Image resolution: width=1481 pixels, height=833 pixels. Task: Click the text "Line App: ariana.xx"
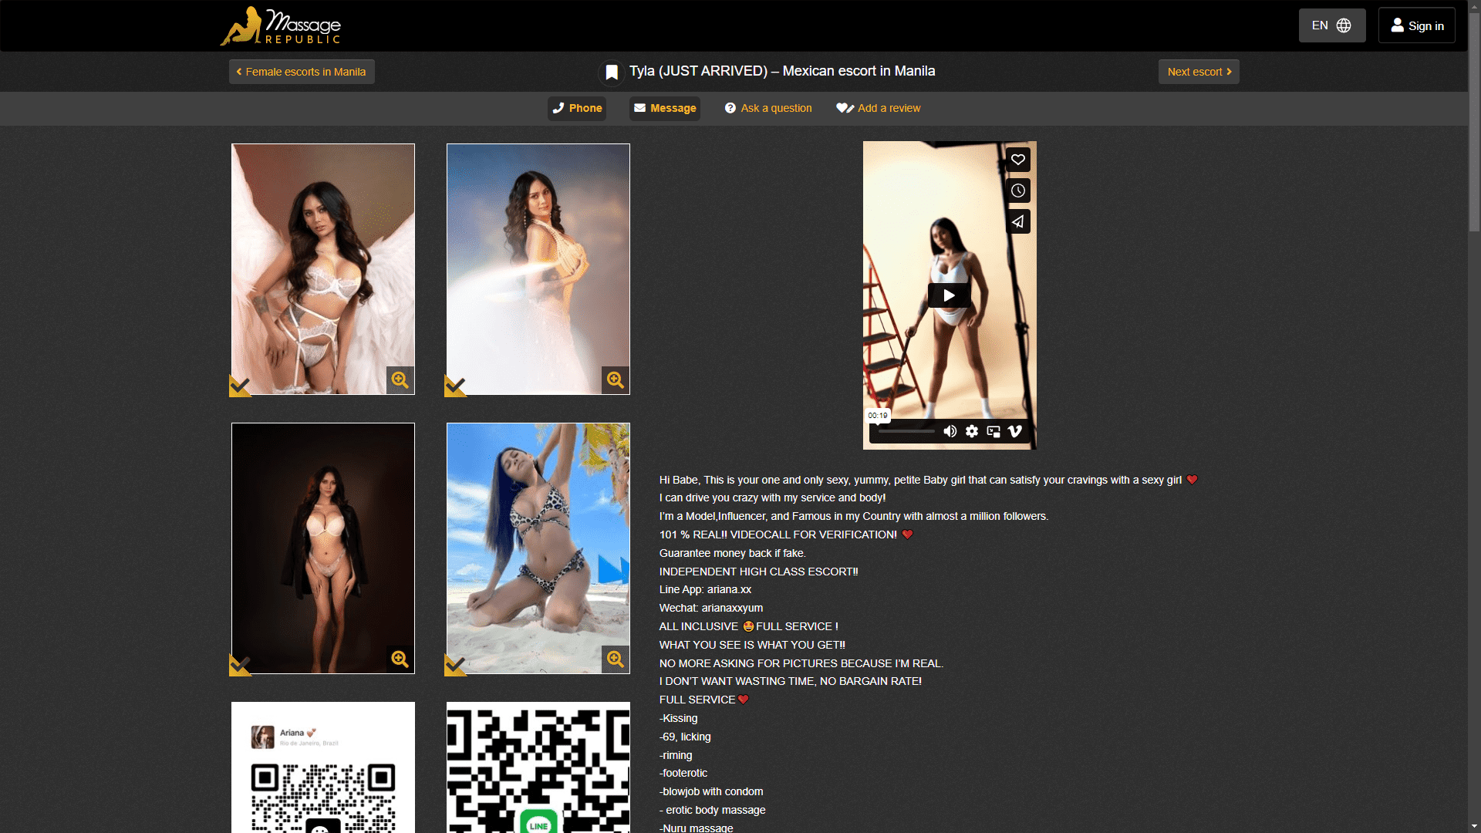pyautogui.click(x=705, y=589)
